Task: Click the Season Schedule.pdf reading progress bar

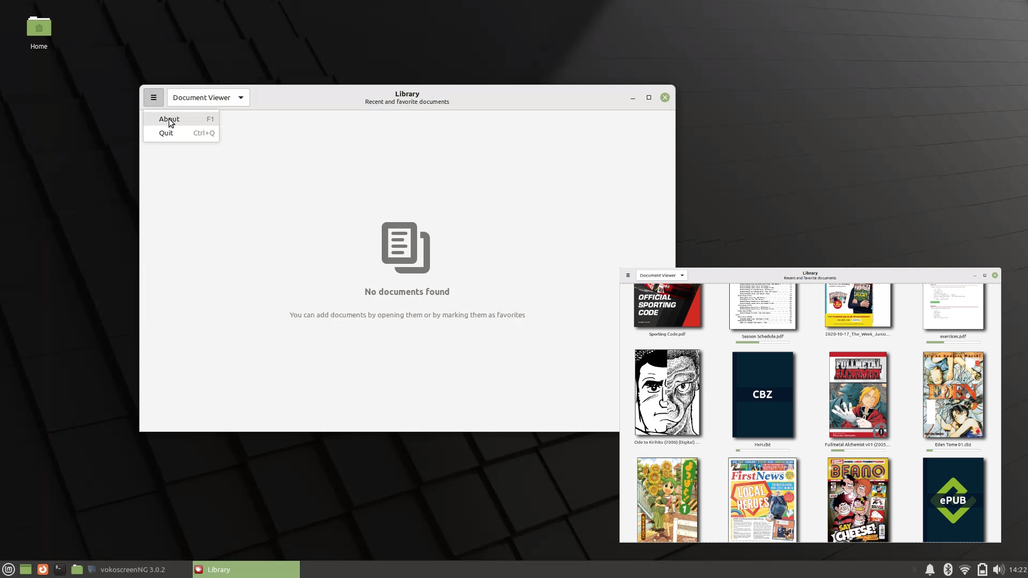Action: click(762, 343)
